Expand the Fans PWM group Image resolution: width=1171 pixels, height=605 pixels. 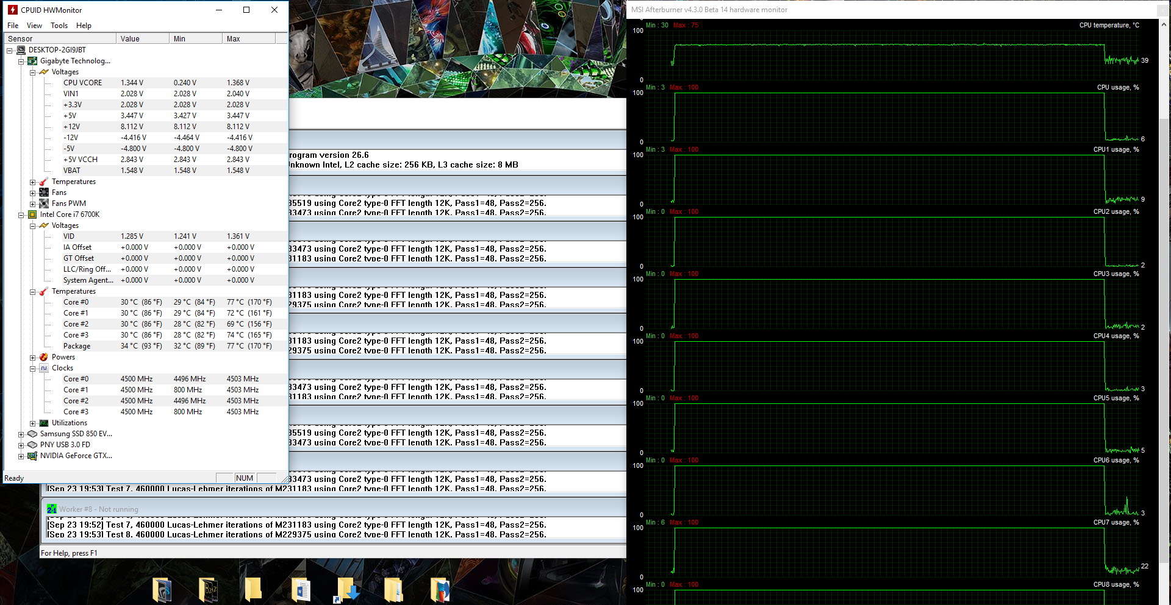pos(33,203)
